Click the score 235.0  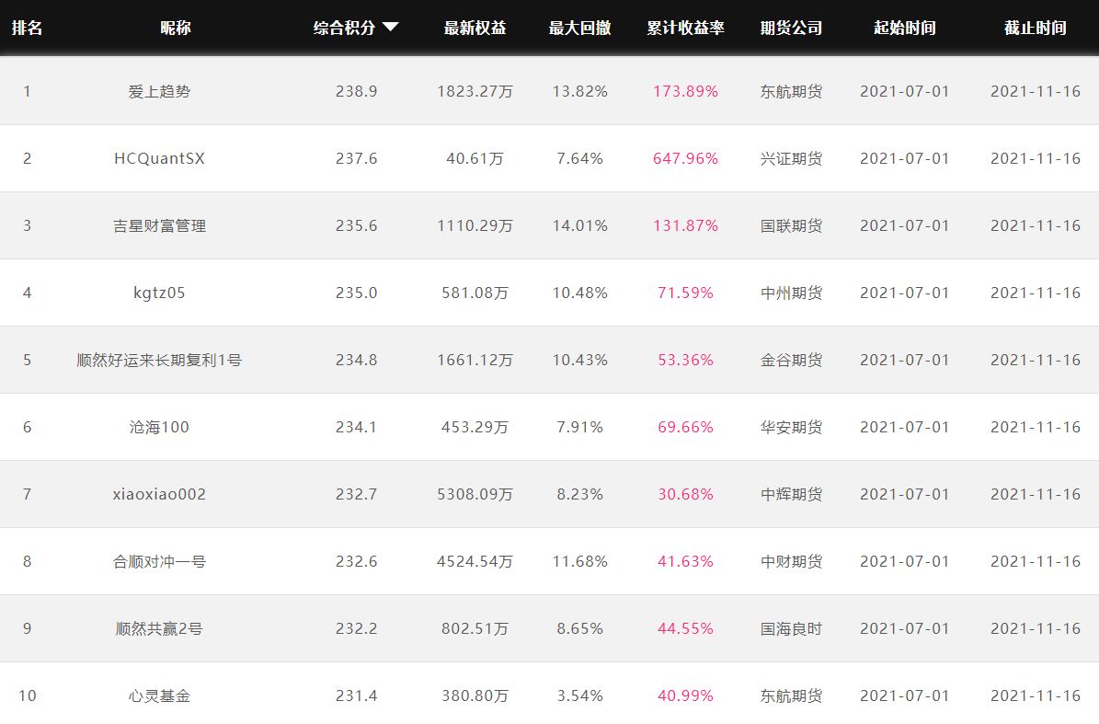tap(356, 293)
